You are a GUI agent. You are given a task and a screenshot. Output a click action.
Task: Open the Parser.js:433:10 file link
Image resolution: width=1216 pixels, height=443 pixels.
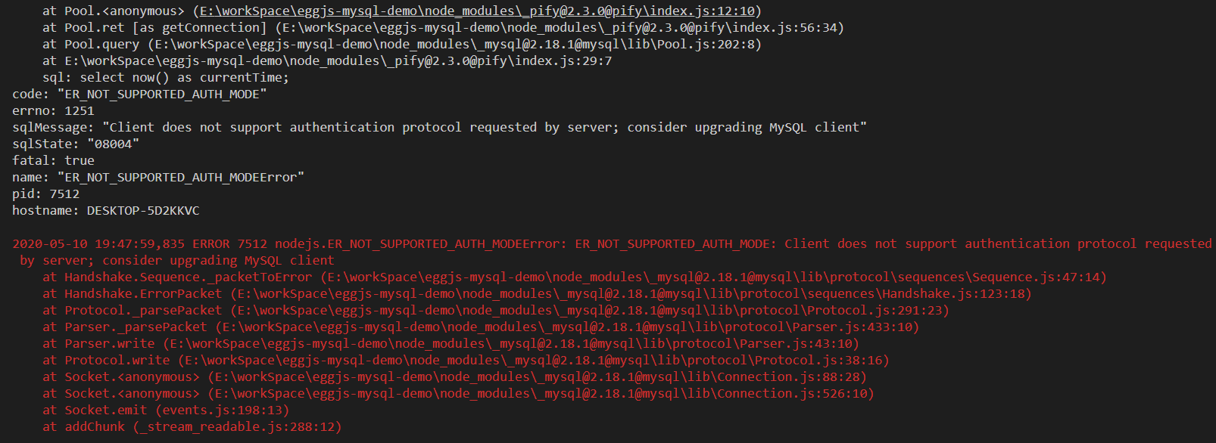(567, 327)
